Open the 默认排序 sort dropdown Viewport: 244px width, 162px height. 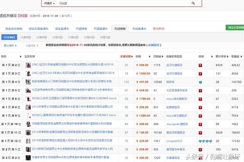pyautogui.click(x=10, y=45)
